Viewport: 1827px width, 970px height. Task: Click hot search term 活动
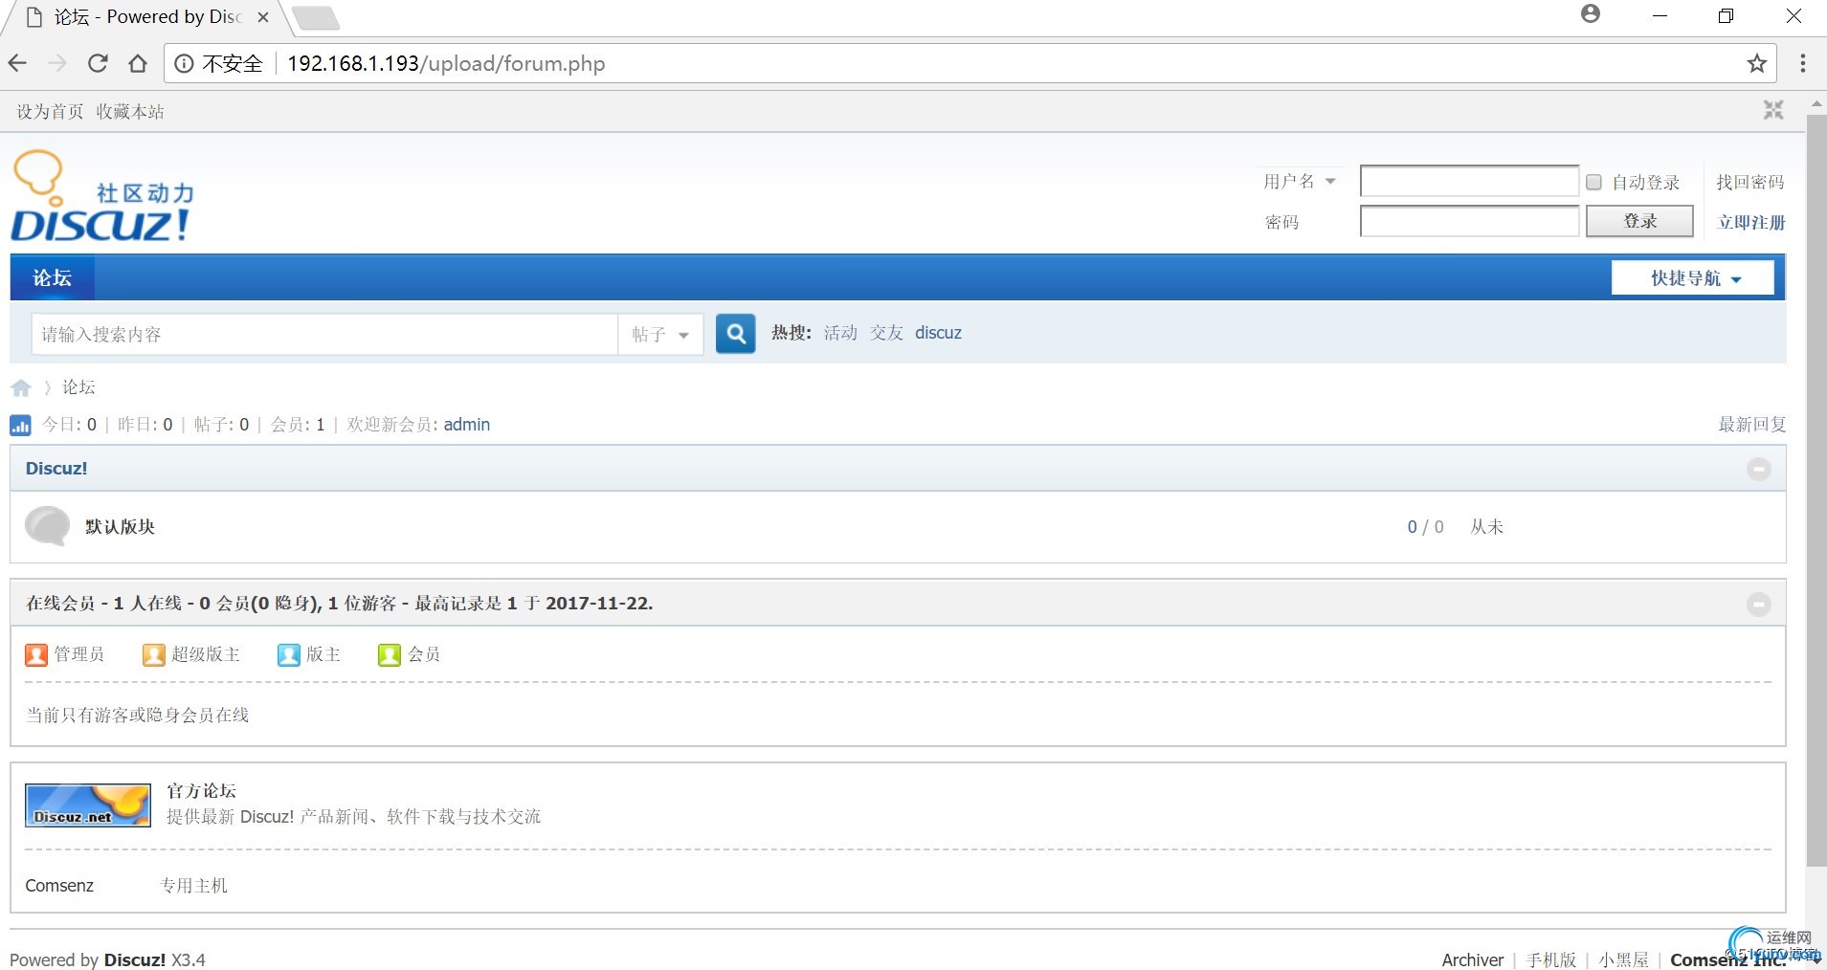[x=840, y=333]
